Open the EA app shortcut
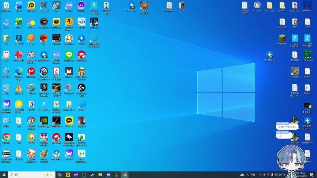Viewport: 317px width, 178px height. [44, 38]
